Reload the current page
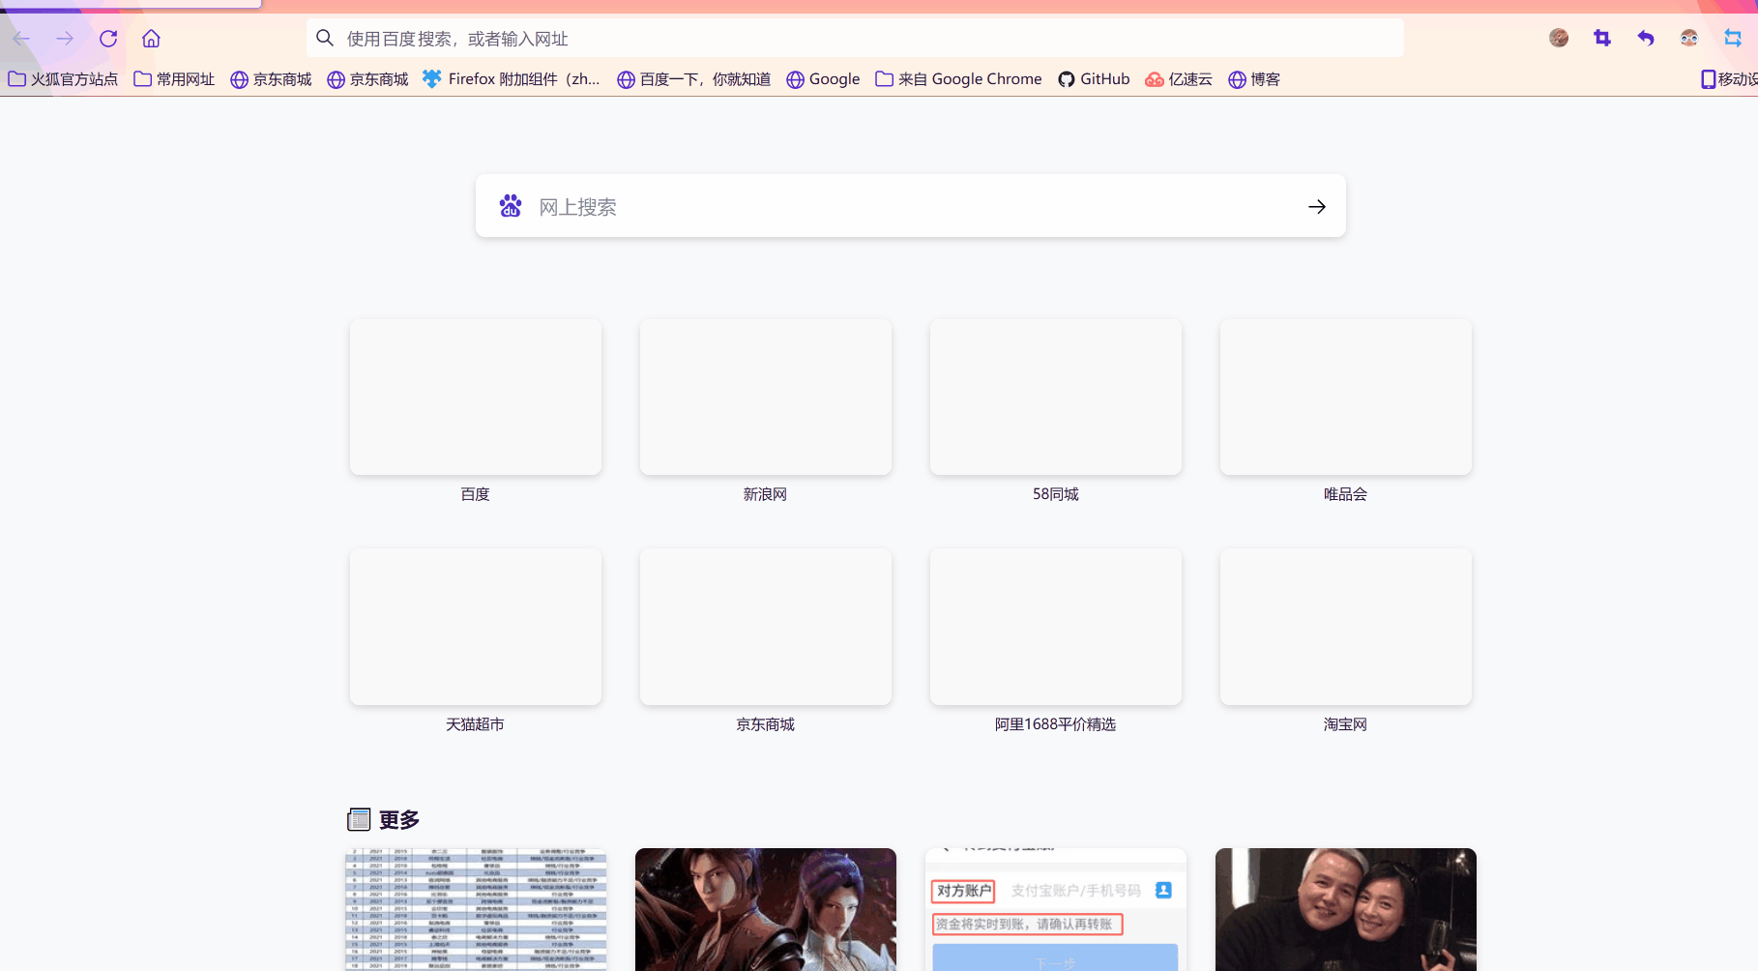 click(107, 38)
